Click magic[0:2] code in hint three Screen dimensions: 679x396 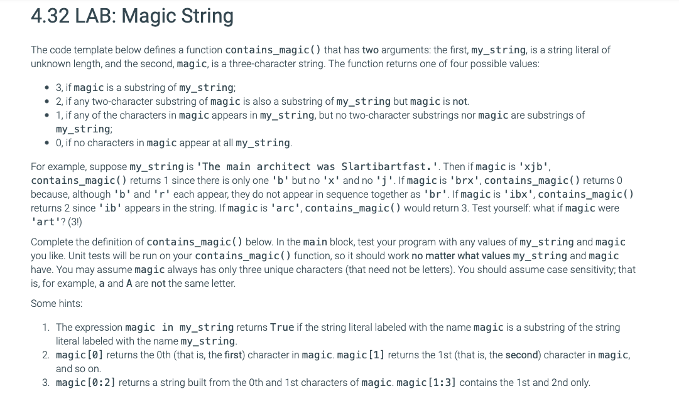click(86, 383)
